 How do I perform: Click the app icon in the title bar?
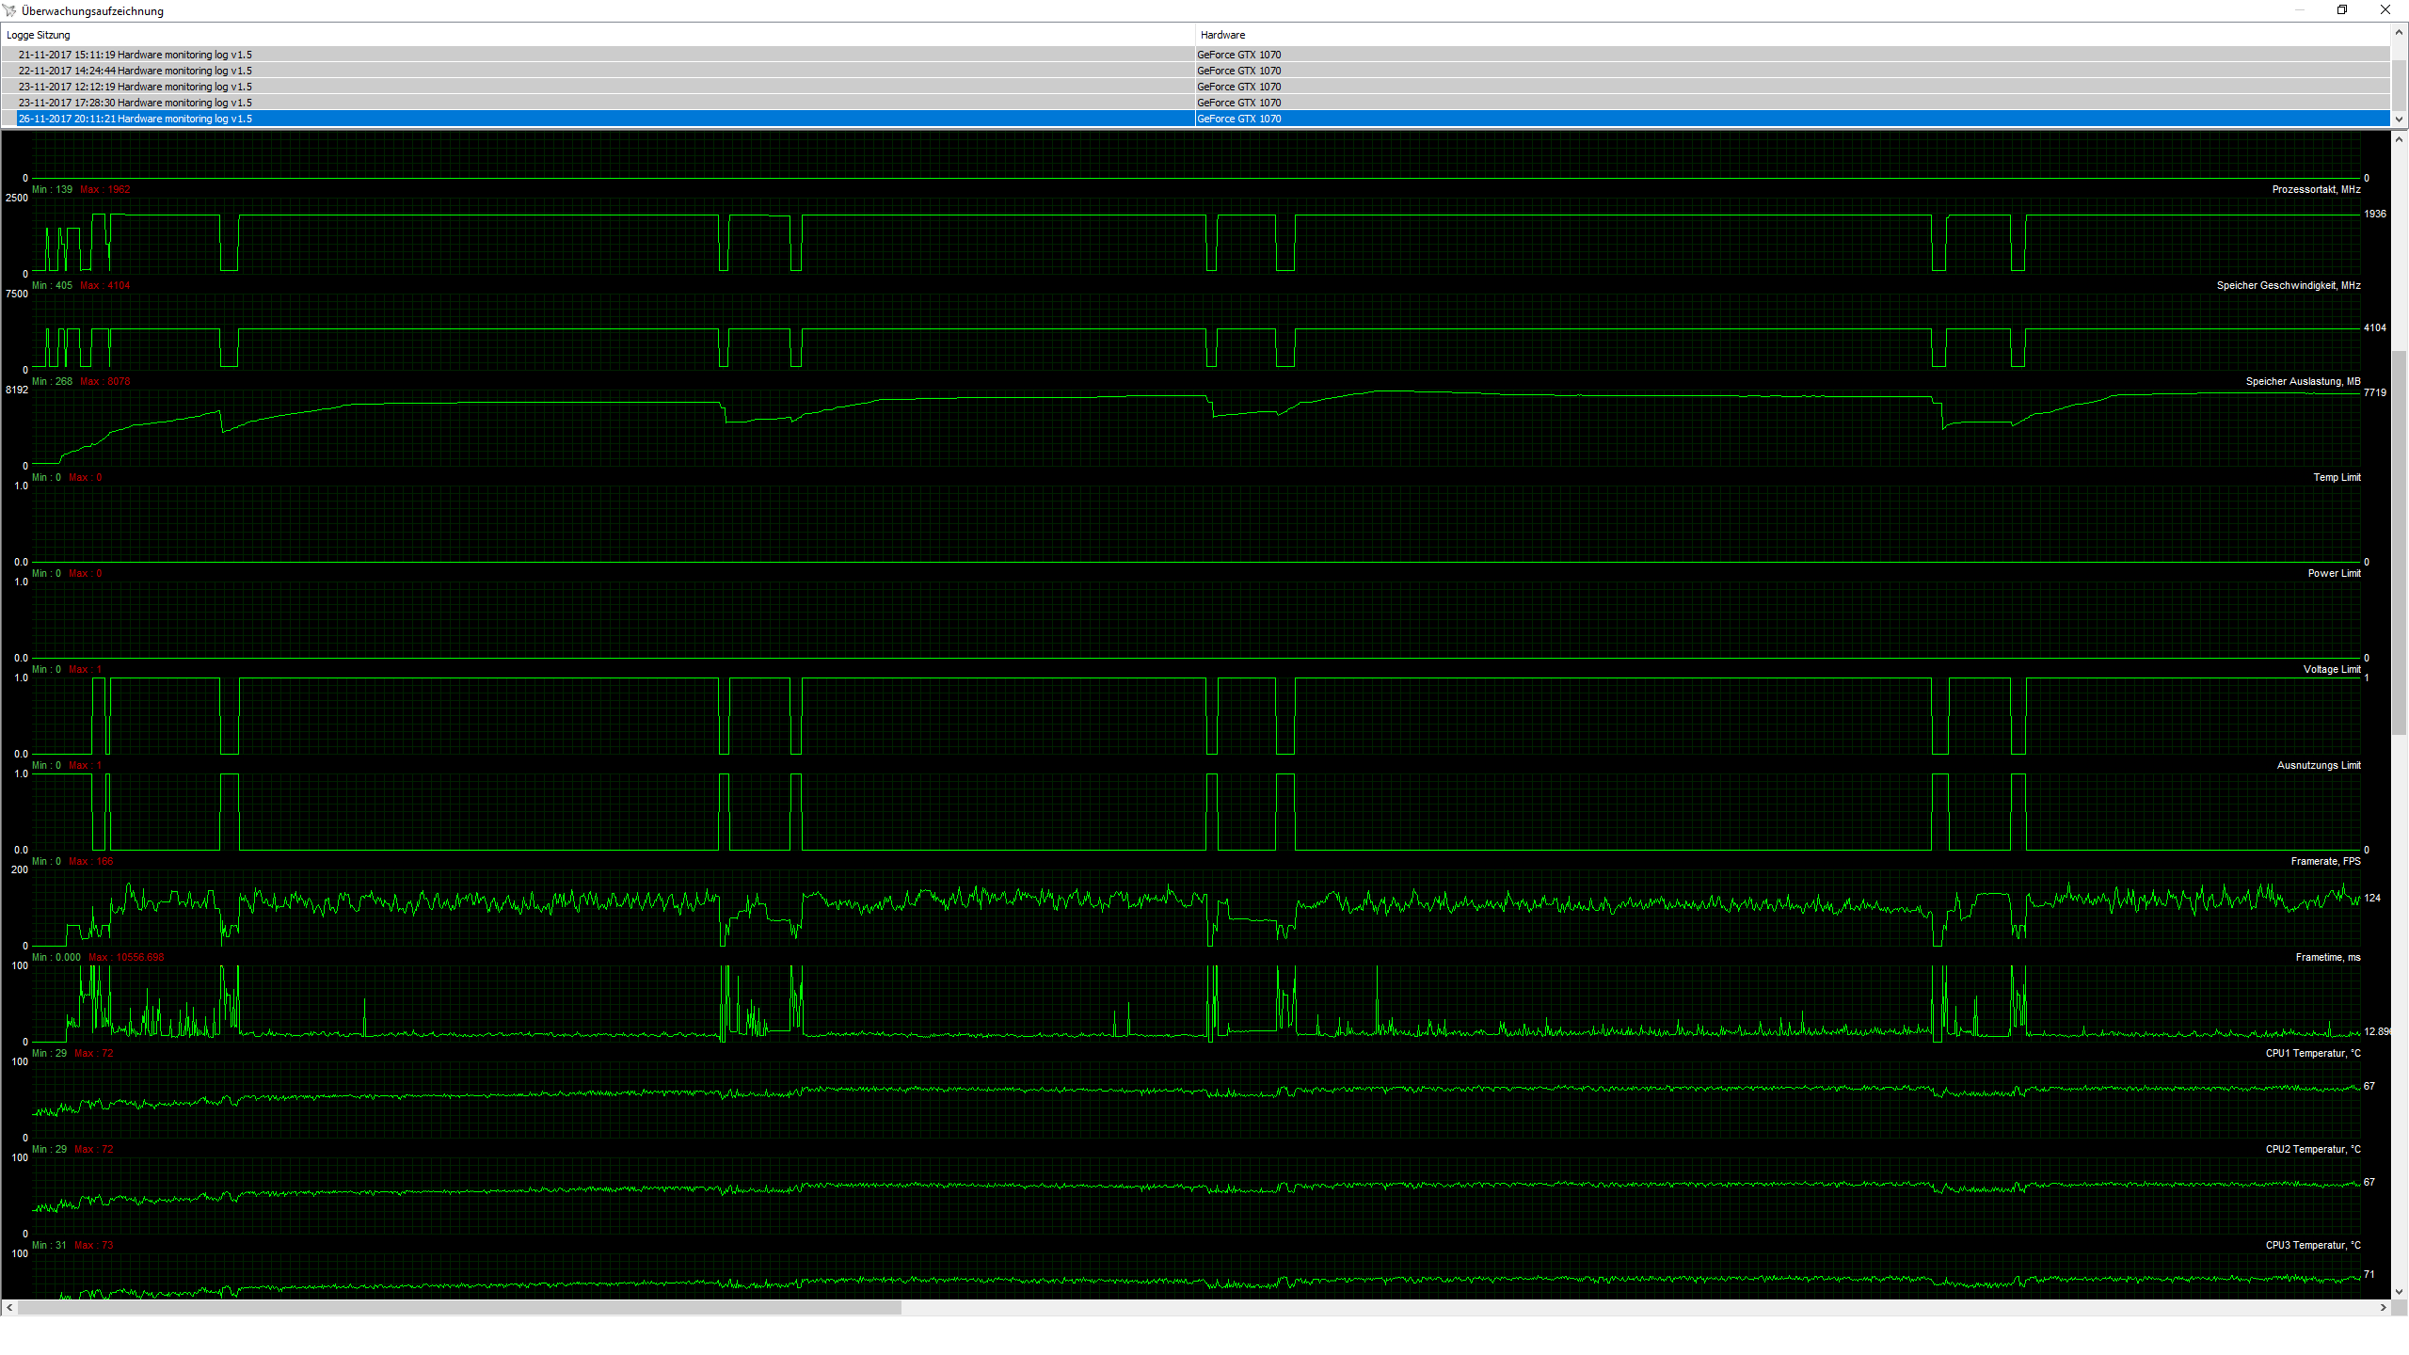tap(9, 10)
